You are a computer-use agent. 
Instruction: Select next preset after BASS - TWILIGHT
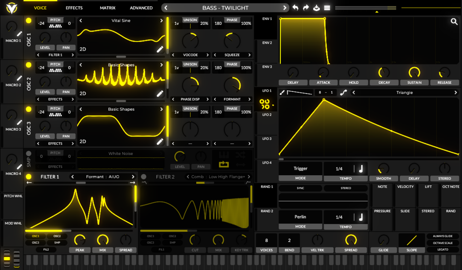[285, 8]
